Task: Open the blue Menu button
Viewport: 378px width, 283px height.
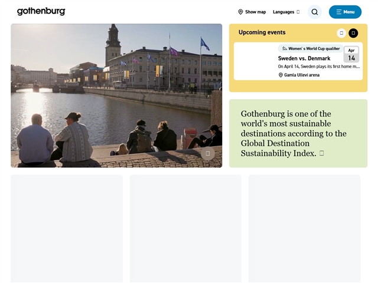Action: 345,12
